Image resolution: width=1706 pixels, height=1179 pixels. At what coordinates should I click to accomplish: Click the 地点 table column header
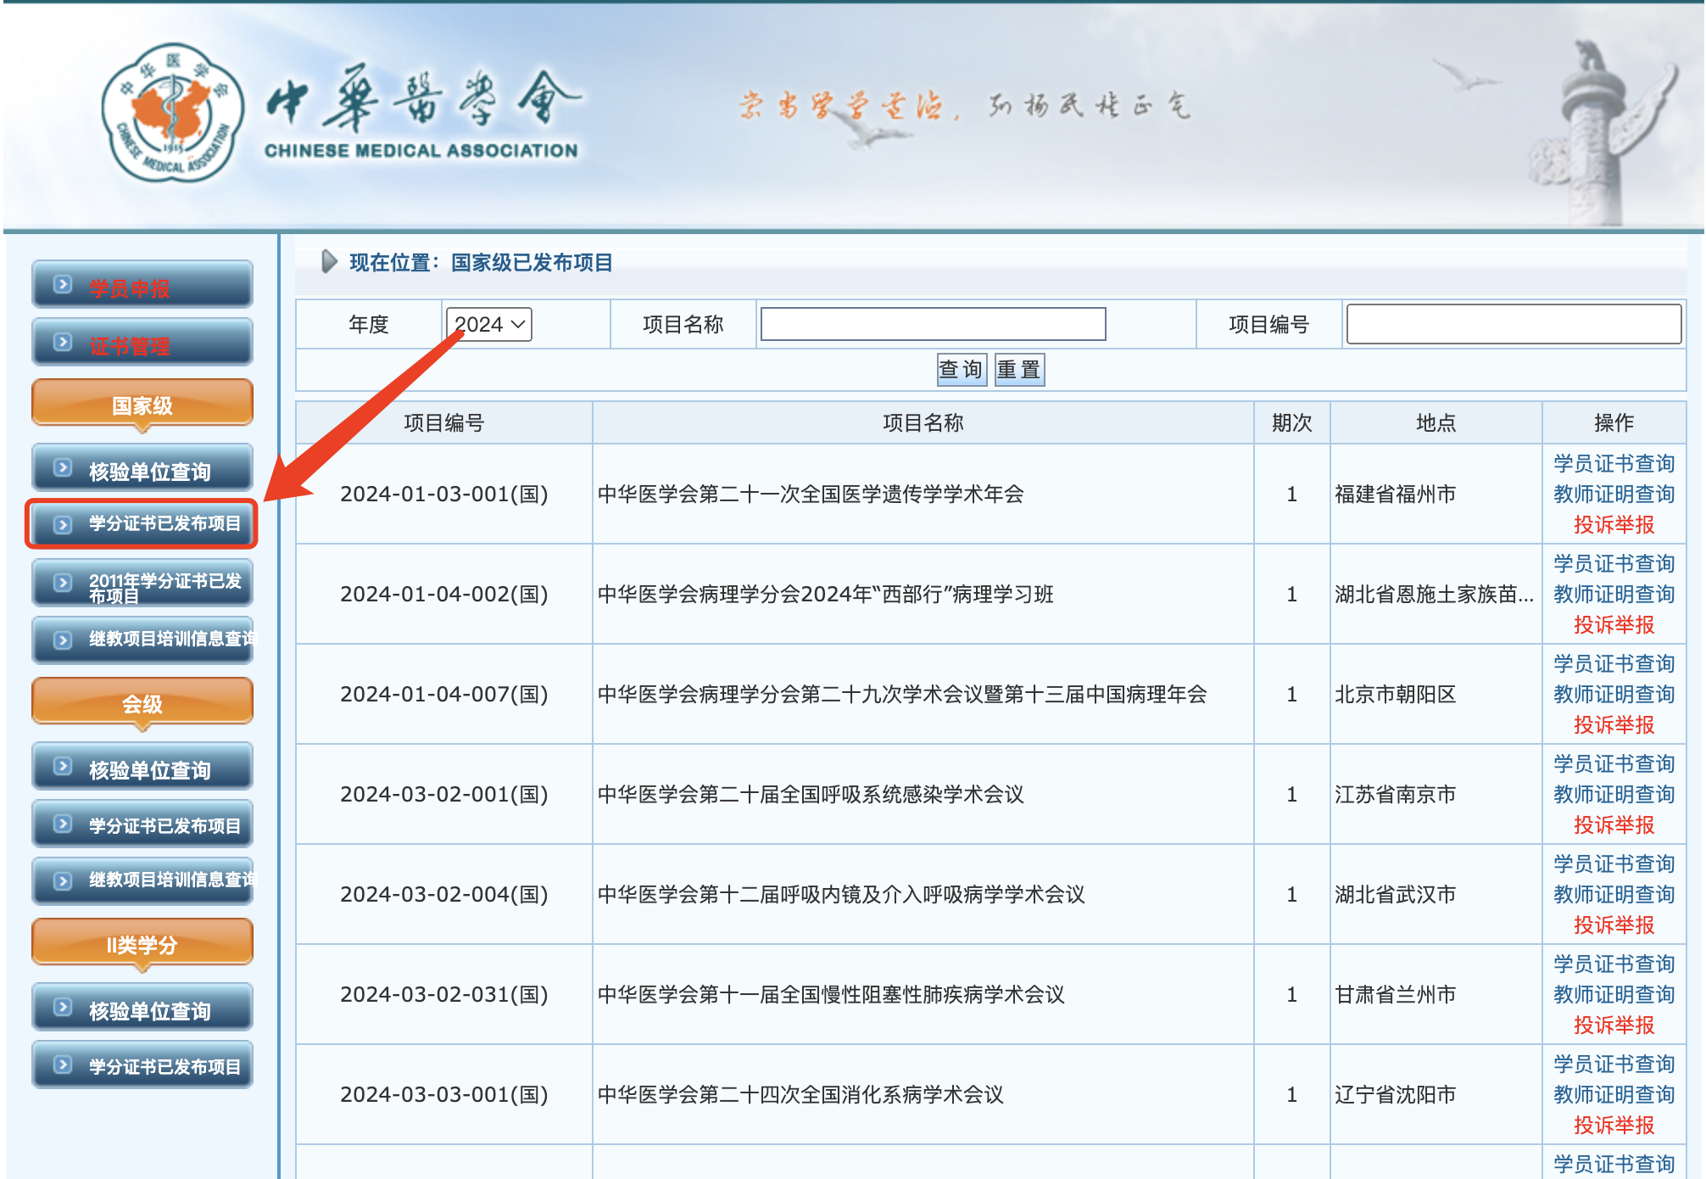click(1436, 422)
